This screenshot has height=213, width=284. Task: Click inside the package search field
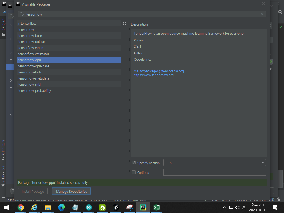pyautogui.click(x=142, y=14)
